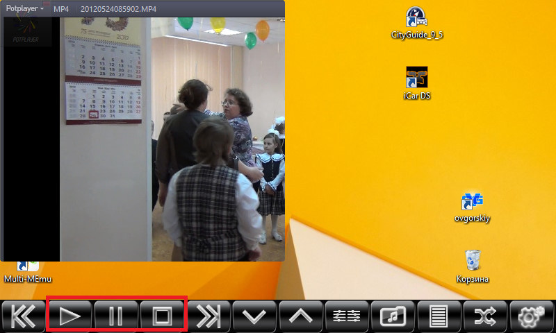The height and width of the screenshot is (333, 556).
Task: Open the gear settings button
Action: point(532,316)
